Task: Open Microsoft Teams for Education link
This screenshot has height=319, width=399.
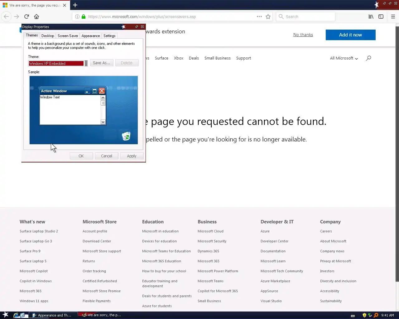Action: click(166, 251)
